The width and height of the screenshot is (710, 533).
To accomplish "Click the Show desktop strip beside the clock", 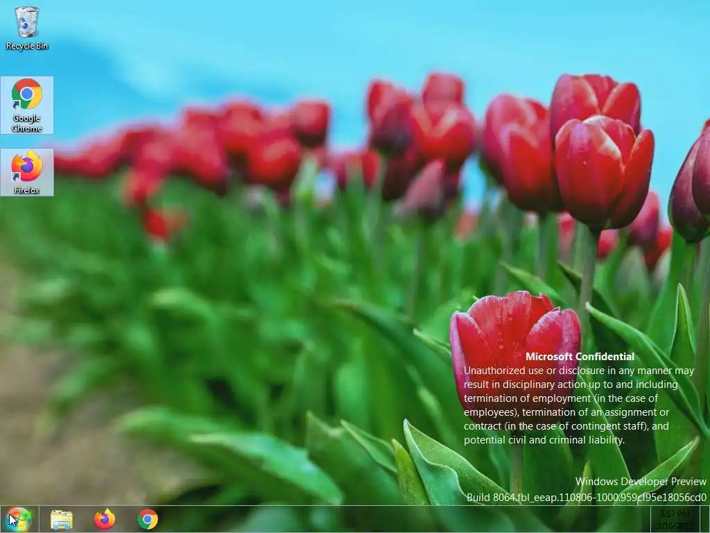I will [704, 519].
